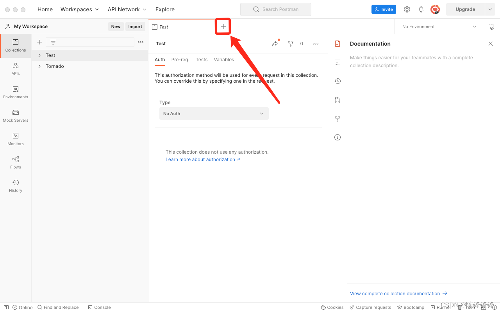Open the APIs sidebar section
Screen dimensions: 500x312
(16, 69)
